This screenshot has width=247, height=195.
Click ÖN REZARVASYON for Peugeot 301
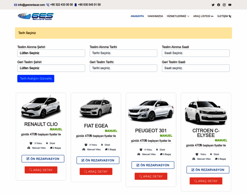click(x=153, y=165)
